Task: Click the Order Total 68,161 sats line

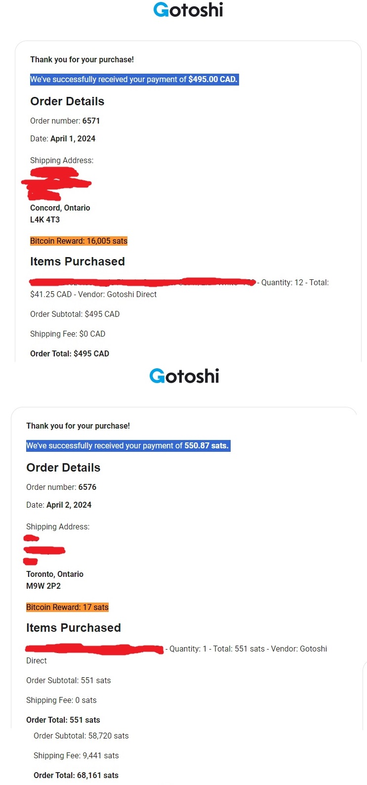Action: [x=76, y=775]
